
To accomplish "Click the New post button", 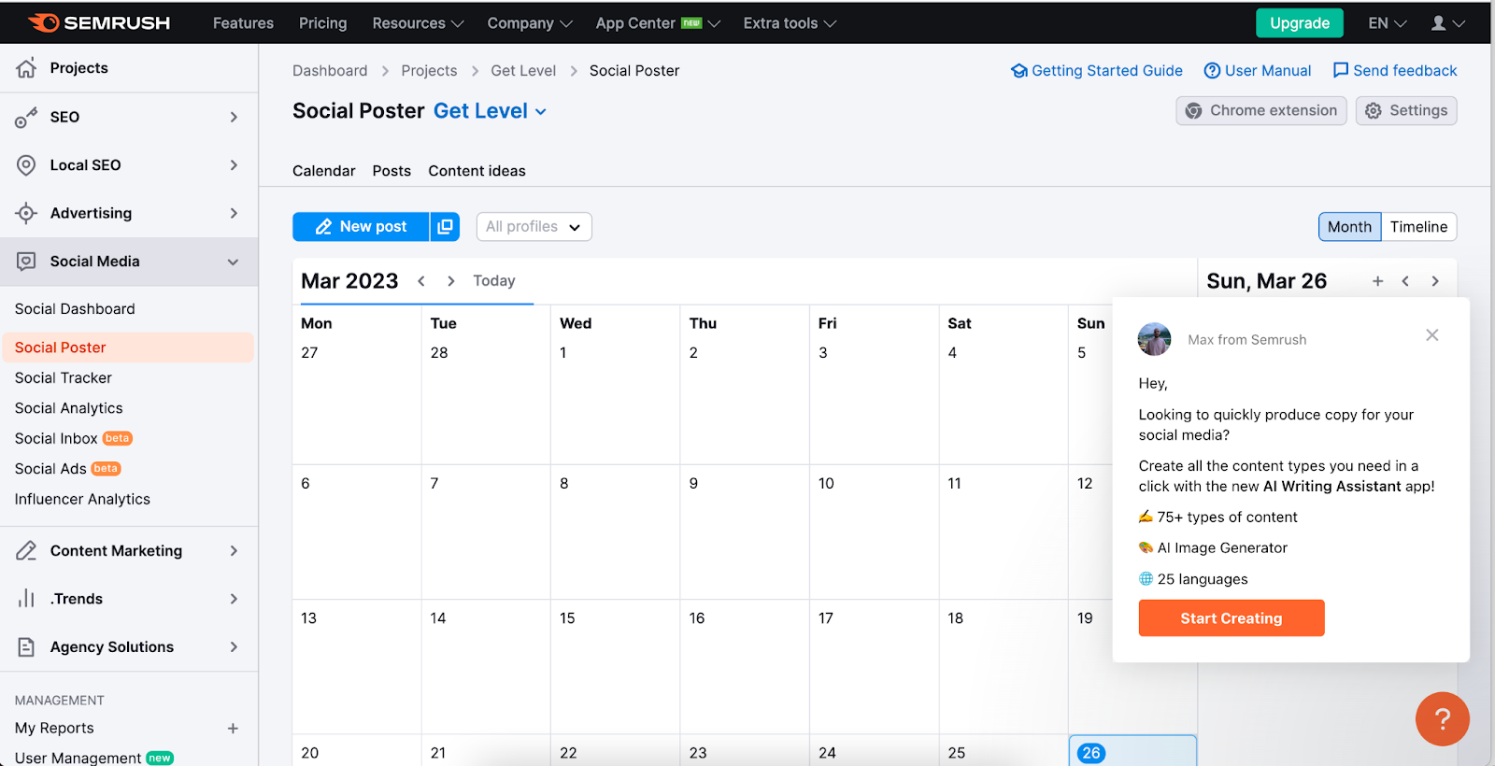I will (x=361, y=227).
